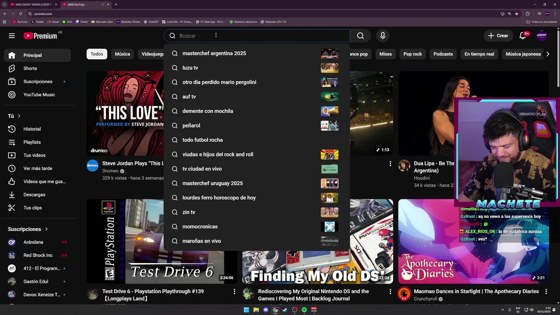Open Shorts from the sidebar
Screen dimensions: 560x315
[x=38, y=68]
